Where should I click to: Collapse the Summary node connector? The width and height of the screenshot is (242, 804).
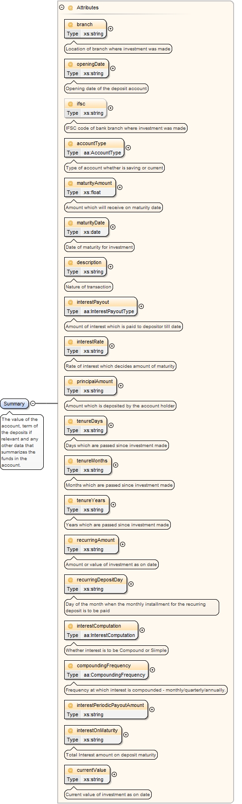pos(33,403)
